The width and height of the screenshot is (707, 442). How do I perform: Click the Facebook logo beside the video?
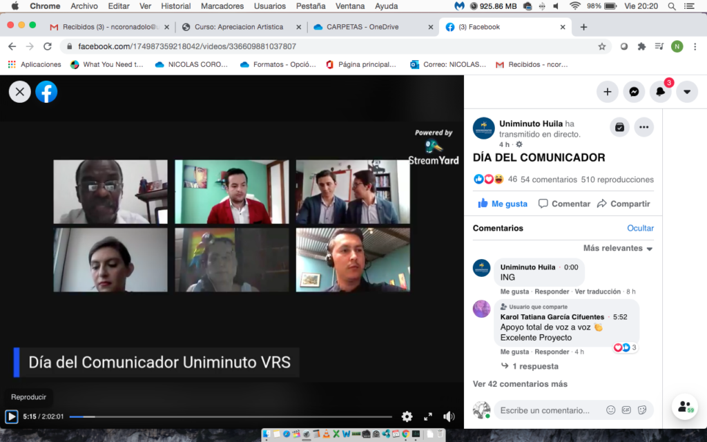click(x=46, y=92)
